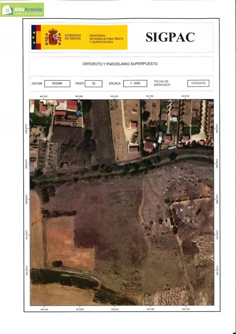Click the scale 1 : 2000 field
Viewport: 236px width, 334px height.
pyautogui.click(x=135, y=83)
